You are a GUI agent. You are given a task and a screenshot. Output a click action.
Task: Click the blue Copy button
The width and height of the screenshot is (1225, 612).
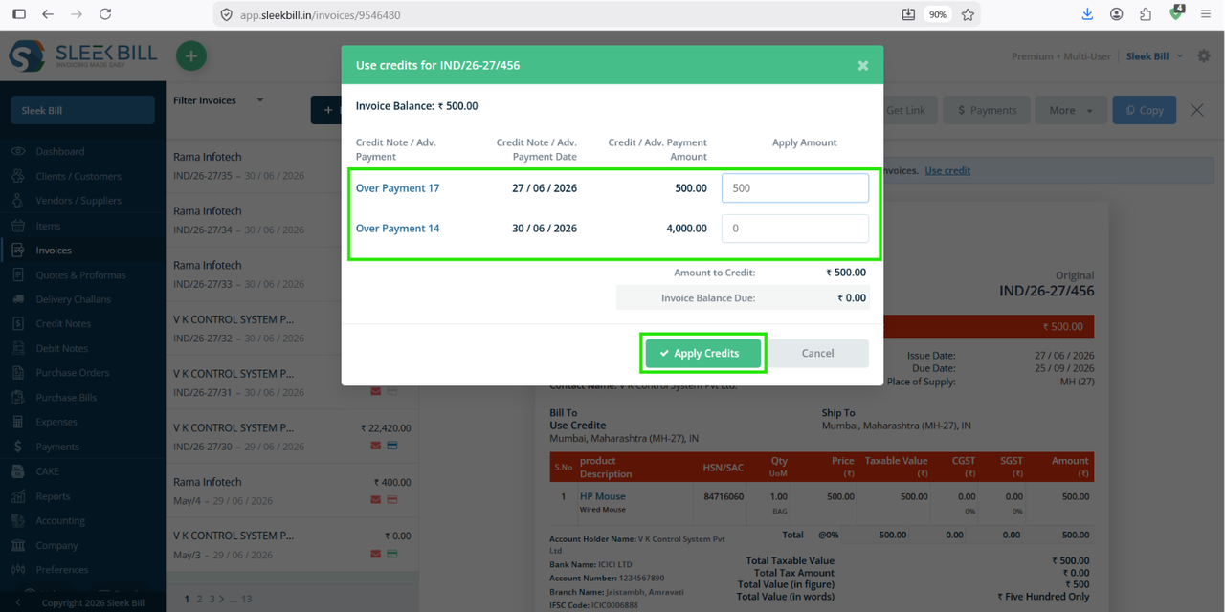(x=1144, y=110)
